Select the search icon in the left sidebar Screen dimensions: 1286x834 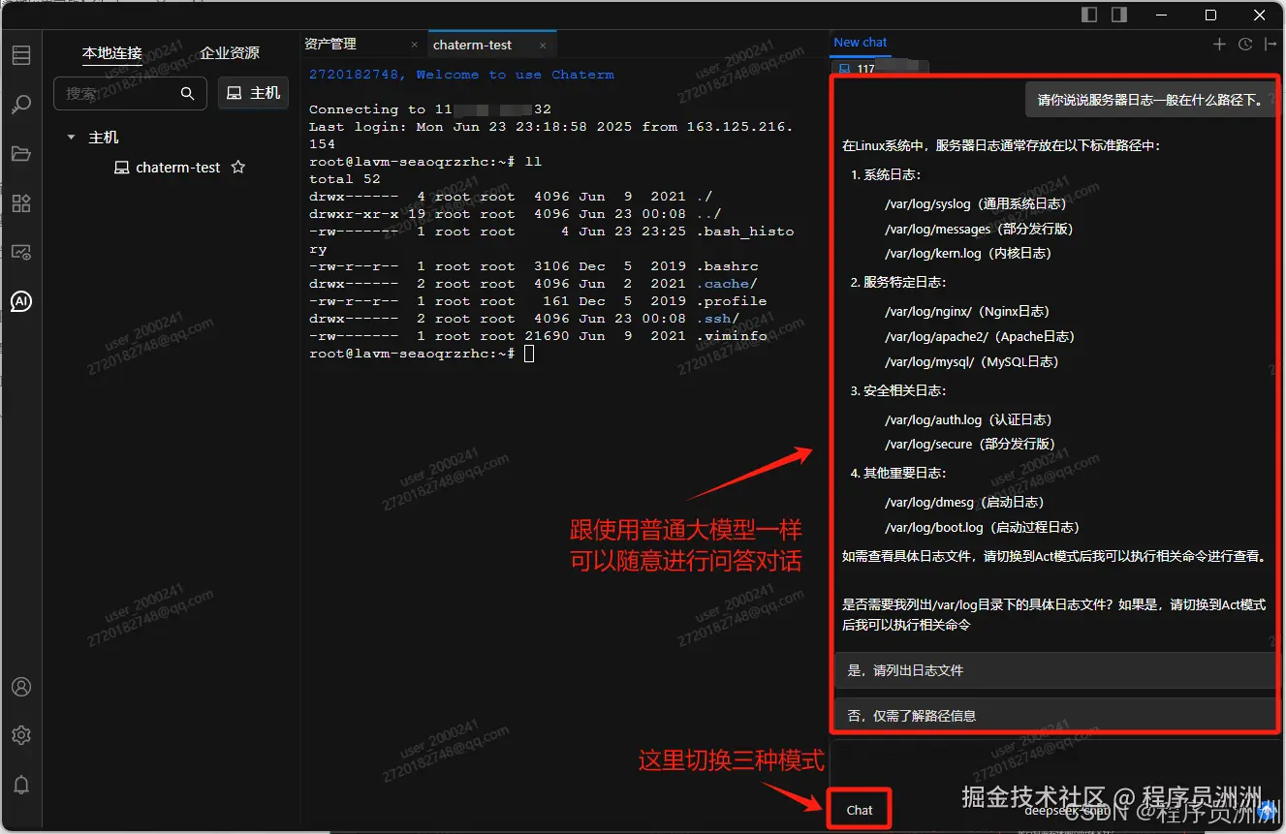(21, 102)
